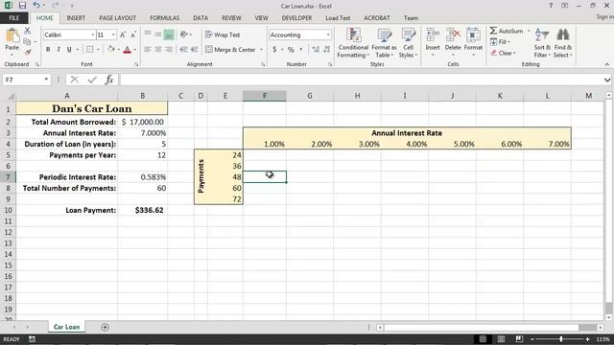Click the Increase Indent icon
The image size is (614, 345).
(194, 49)
